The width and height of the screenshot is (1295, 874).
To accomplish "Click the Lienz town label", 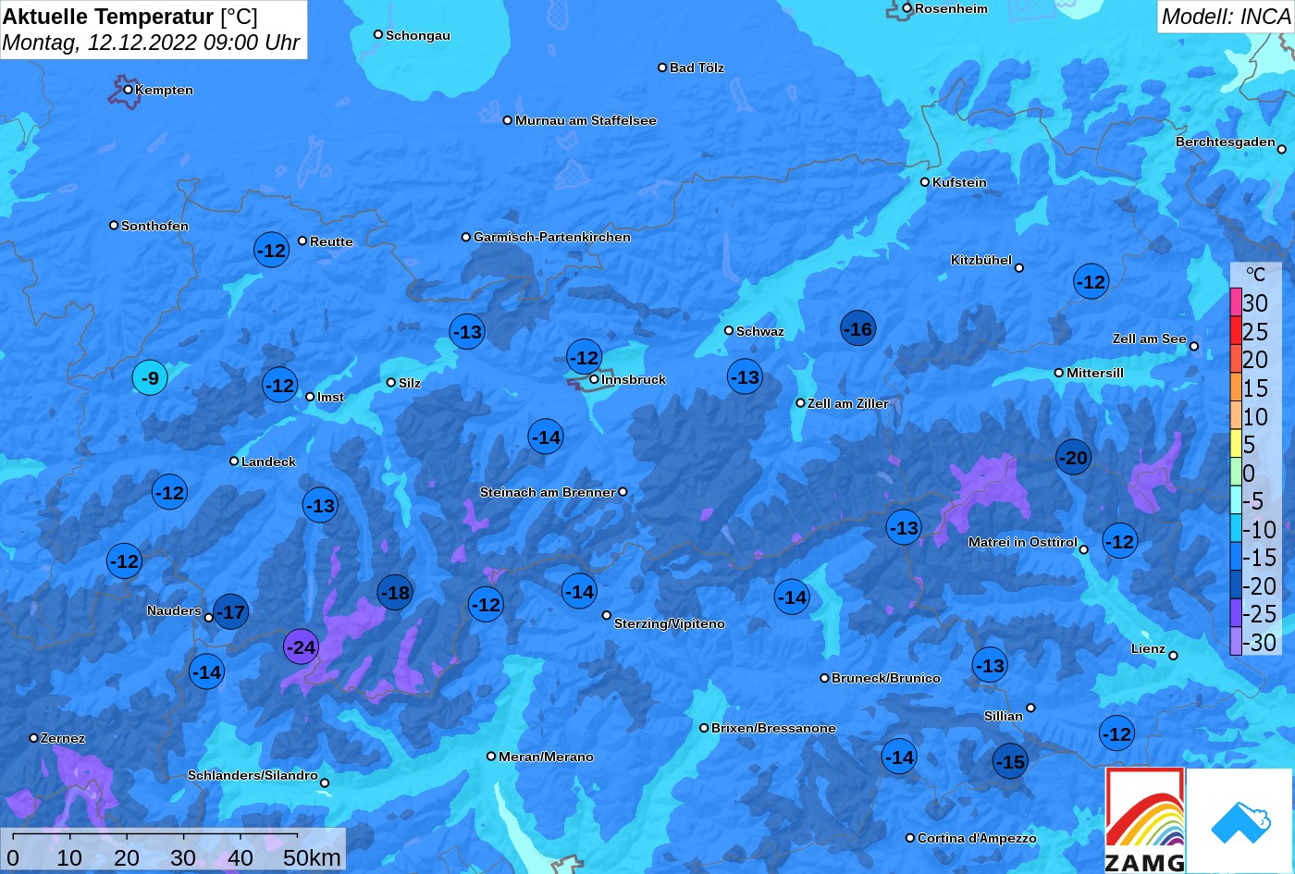I will [1148, 648].
